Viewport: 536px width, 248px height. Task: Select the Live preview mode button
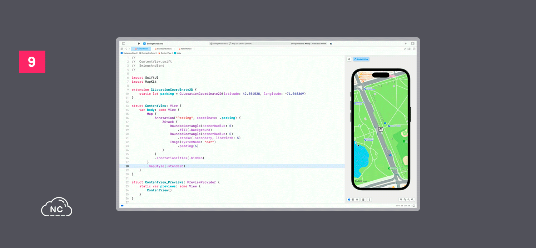349,200
